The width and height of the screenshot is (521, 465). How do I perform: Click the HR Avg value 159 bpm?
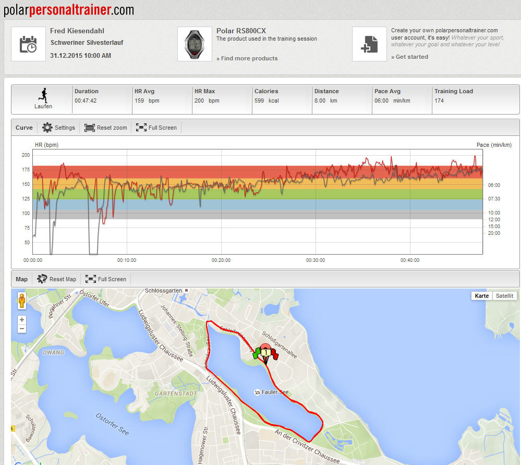click(x=147, y=100)
